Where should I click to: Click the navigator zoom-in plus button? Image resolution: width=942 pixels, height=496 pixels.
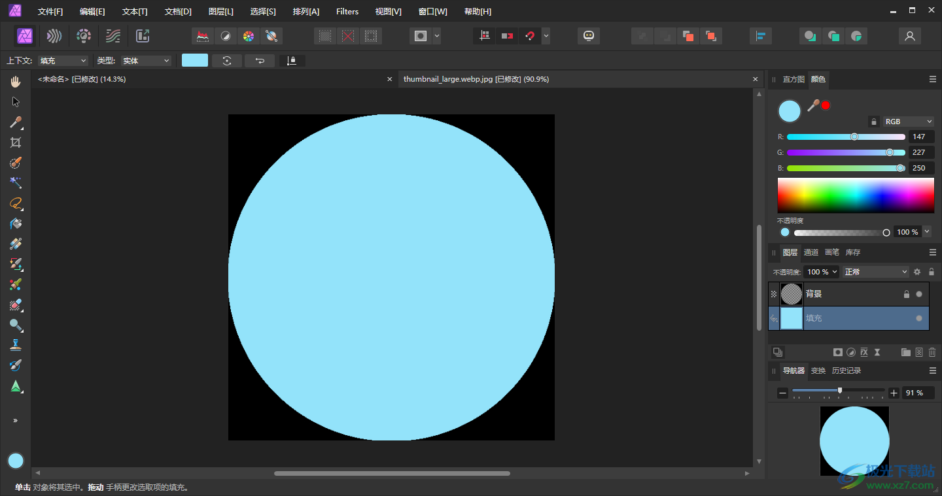click(894, 393)
